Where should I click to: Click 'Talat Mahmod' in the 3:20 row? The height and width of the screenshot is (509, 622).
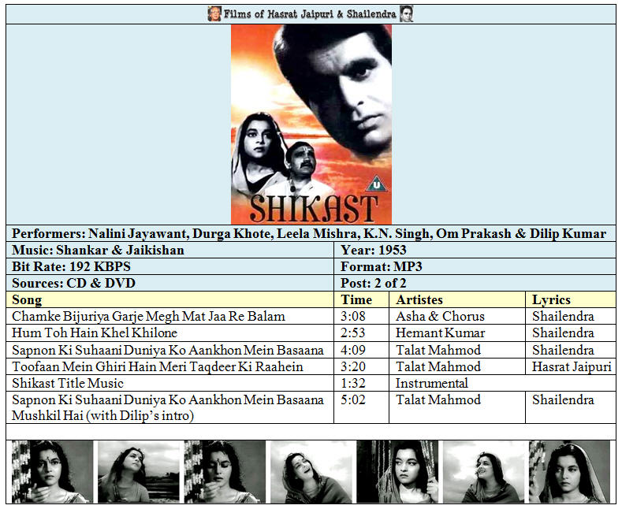438,366
